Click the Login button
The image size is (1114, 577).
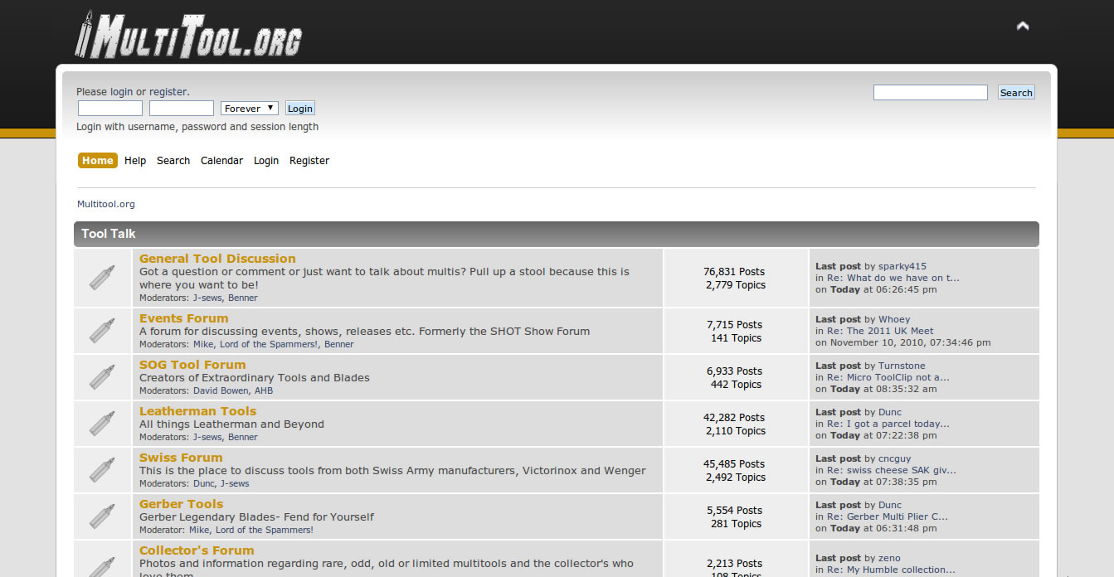(300, 109)
